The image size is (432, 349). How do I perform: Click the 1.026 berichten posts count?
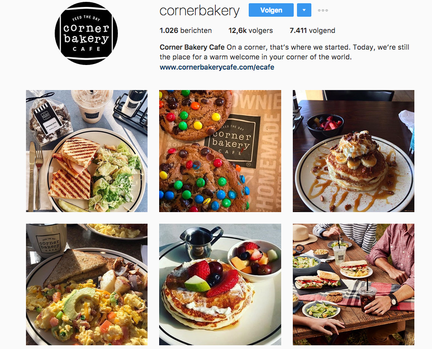pyautogui.click(x=186, y=31)
